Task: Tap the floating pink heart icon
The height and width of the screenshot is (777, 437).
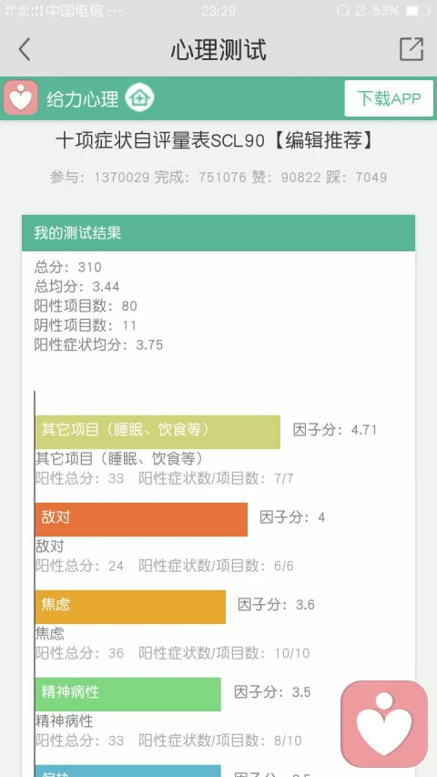Action: 384,724
